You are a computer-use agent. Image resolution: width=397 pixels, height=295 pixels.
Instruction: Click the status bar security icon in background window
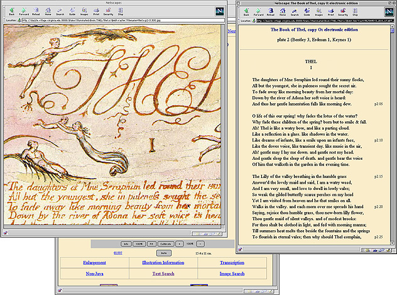pos(60,291)
